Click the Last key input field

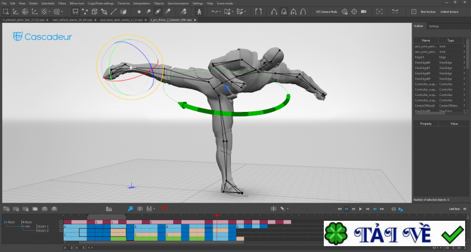click(x=465, y=208)
